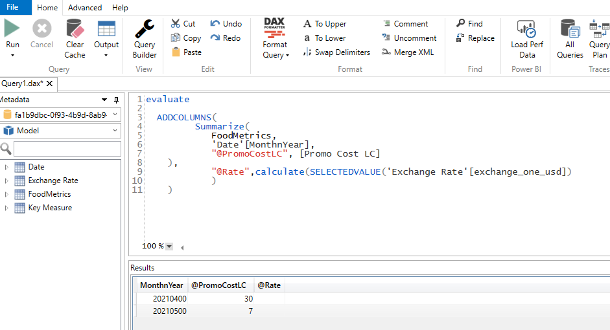Paste from clipboard
Viewport: 610px width, 330px height.
tap(186, 52)
